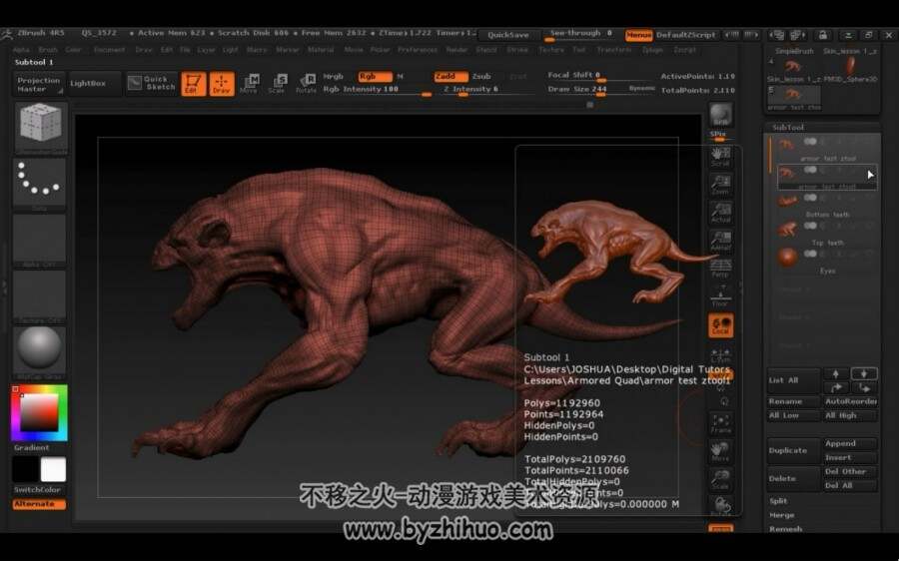899x561 pixels.
Task: Select the Bottom teeth subtool
Action: [x=826, y=204]
